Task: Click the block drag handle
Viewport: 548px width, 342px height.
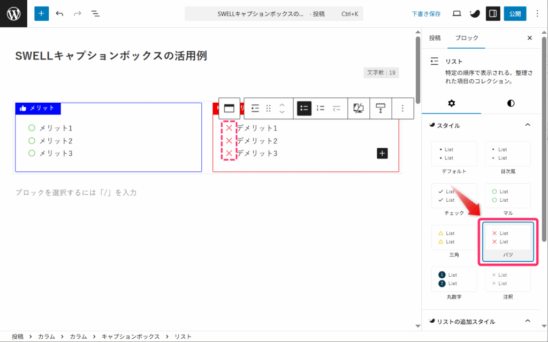Action: coord(269,109)
